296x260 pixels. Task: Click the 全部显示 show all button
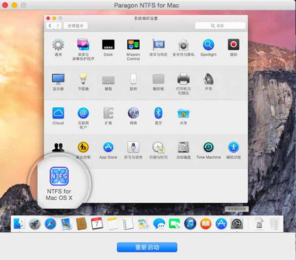[x=75, y=25]
